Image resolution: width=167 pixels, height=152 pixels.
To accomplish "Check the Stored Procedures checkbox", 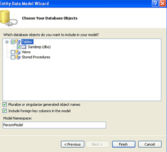I will point(13,57).
